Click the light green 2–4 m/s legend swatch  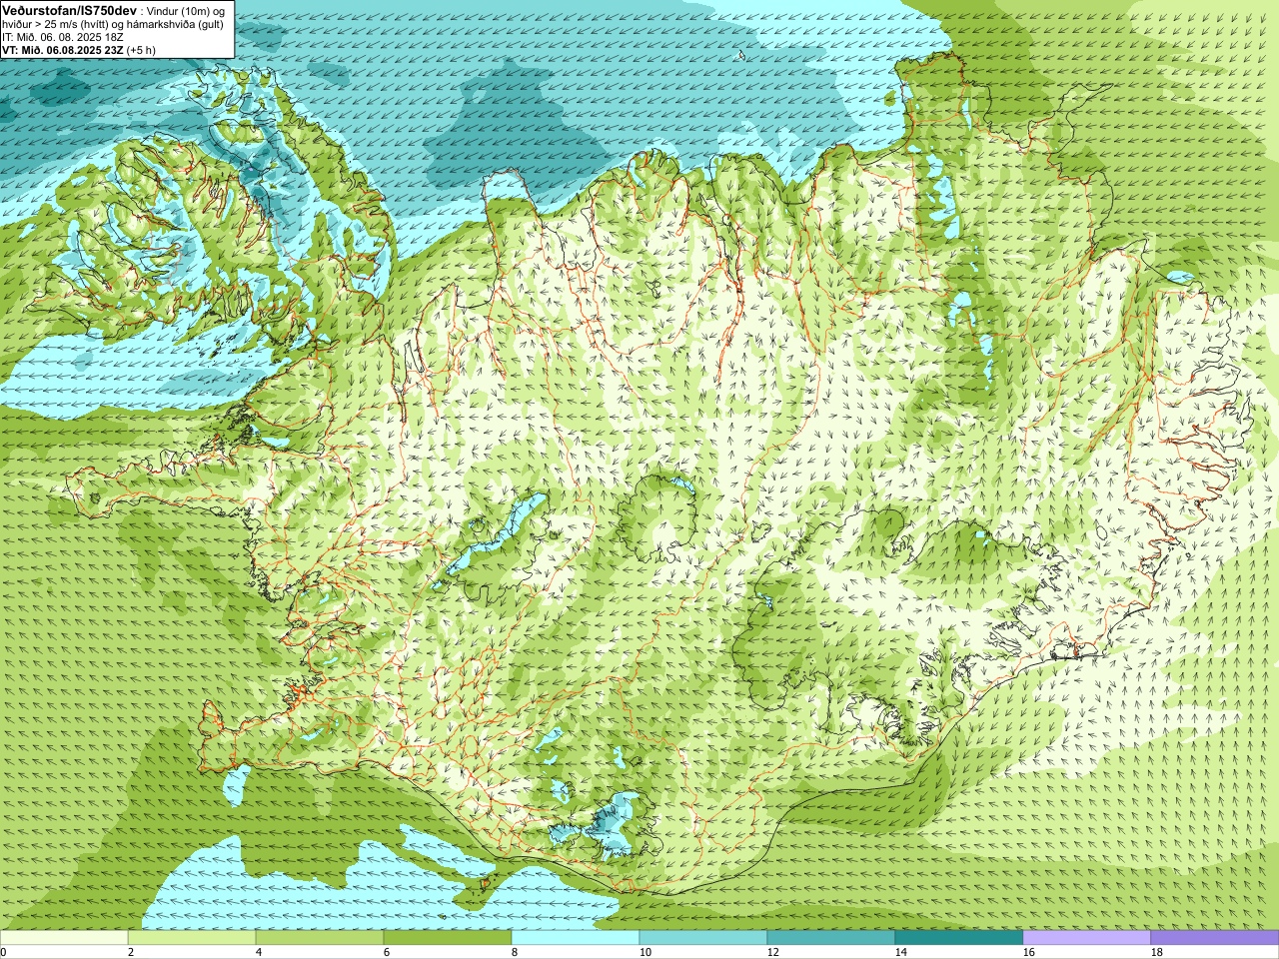coord(192,938)
